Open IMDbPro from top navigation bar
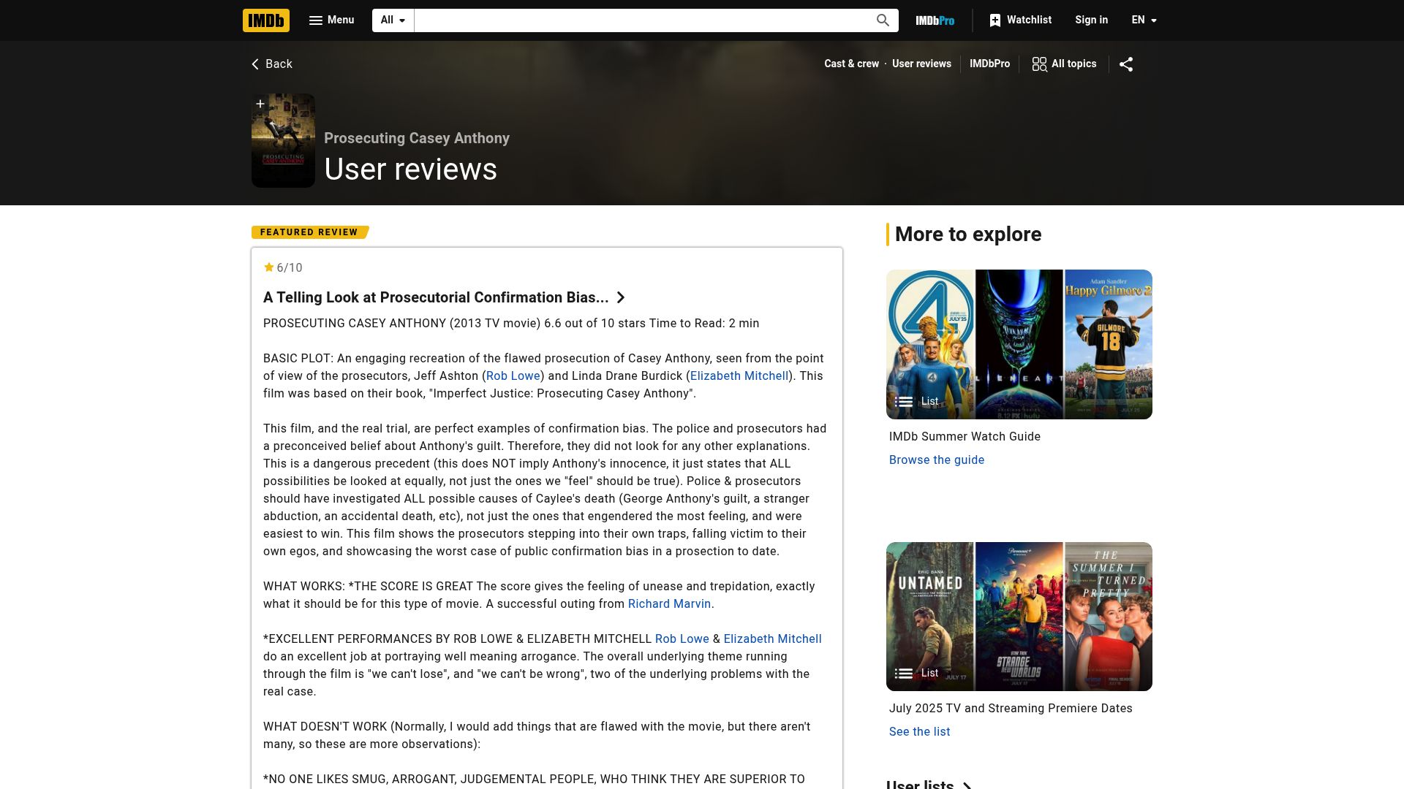This screenshot has width=1404, height=789. pos(935,20)
